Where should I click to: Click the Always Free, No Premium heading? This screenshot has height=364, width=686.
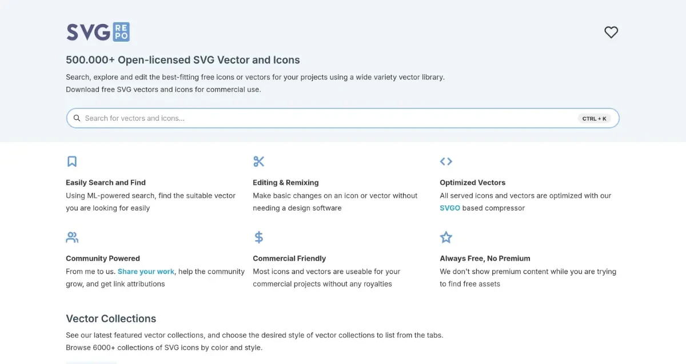485,258
